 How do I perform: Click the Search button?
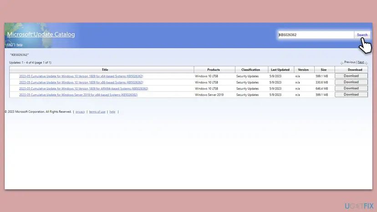click(362, 35)
